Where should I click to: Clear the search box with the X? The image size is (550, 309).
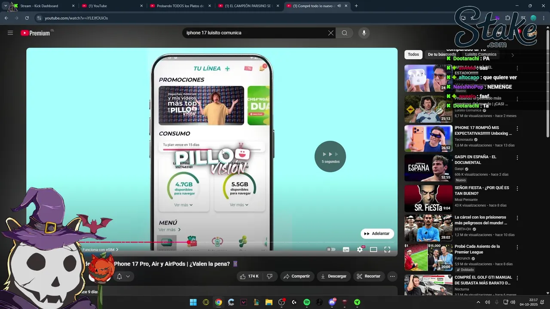pos(331,33)
